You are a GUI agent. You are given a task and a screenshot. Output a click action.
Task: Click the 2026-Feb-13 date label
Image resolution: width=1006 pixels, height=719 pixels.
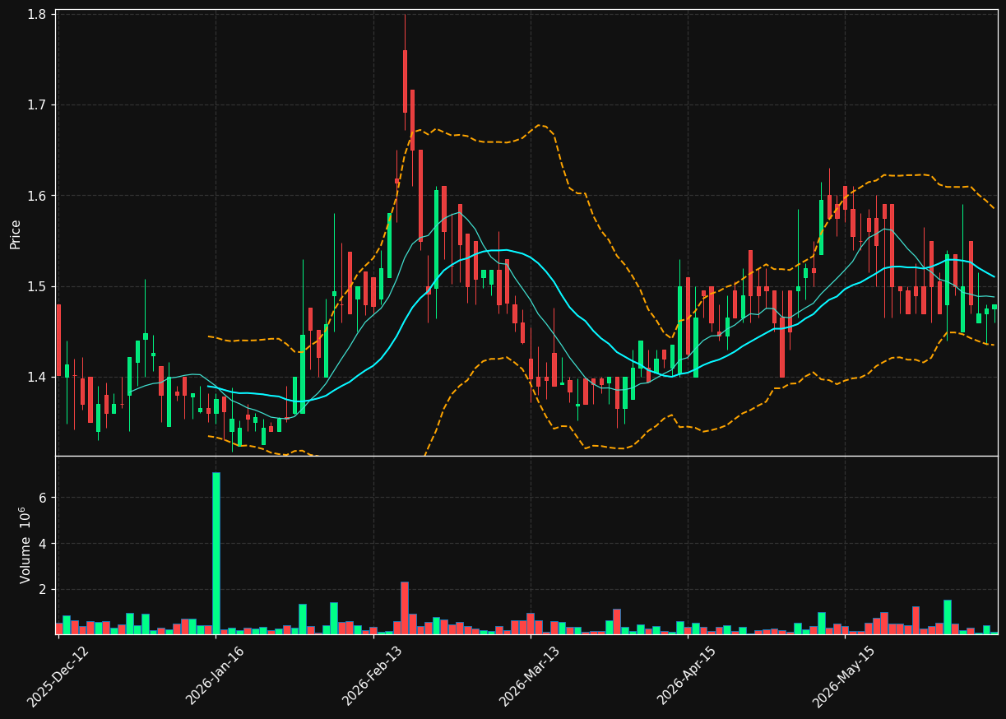pos(372,676)
